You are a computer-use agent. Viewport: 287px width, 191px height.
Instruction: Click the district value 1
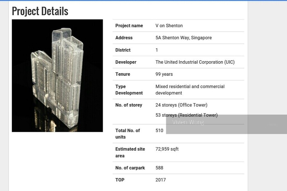[x=157, y=50]
